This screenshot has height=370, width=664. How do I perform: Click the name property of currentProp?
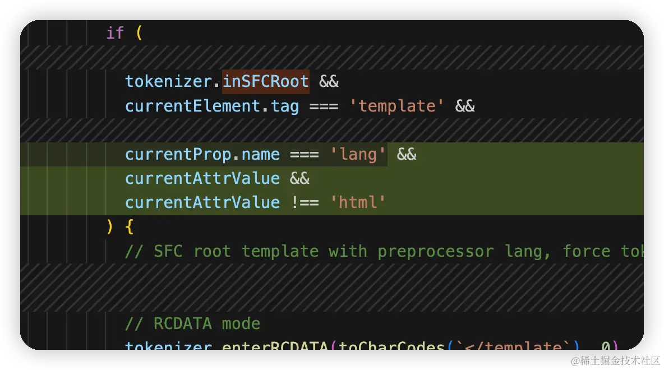[261, 155]
